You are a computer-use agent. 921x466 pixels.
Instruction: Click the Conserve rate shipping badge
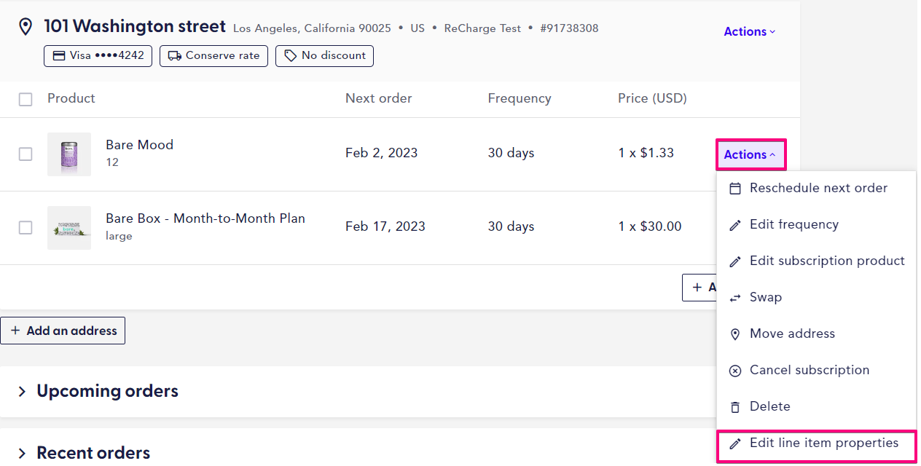213,56
